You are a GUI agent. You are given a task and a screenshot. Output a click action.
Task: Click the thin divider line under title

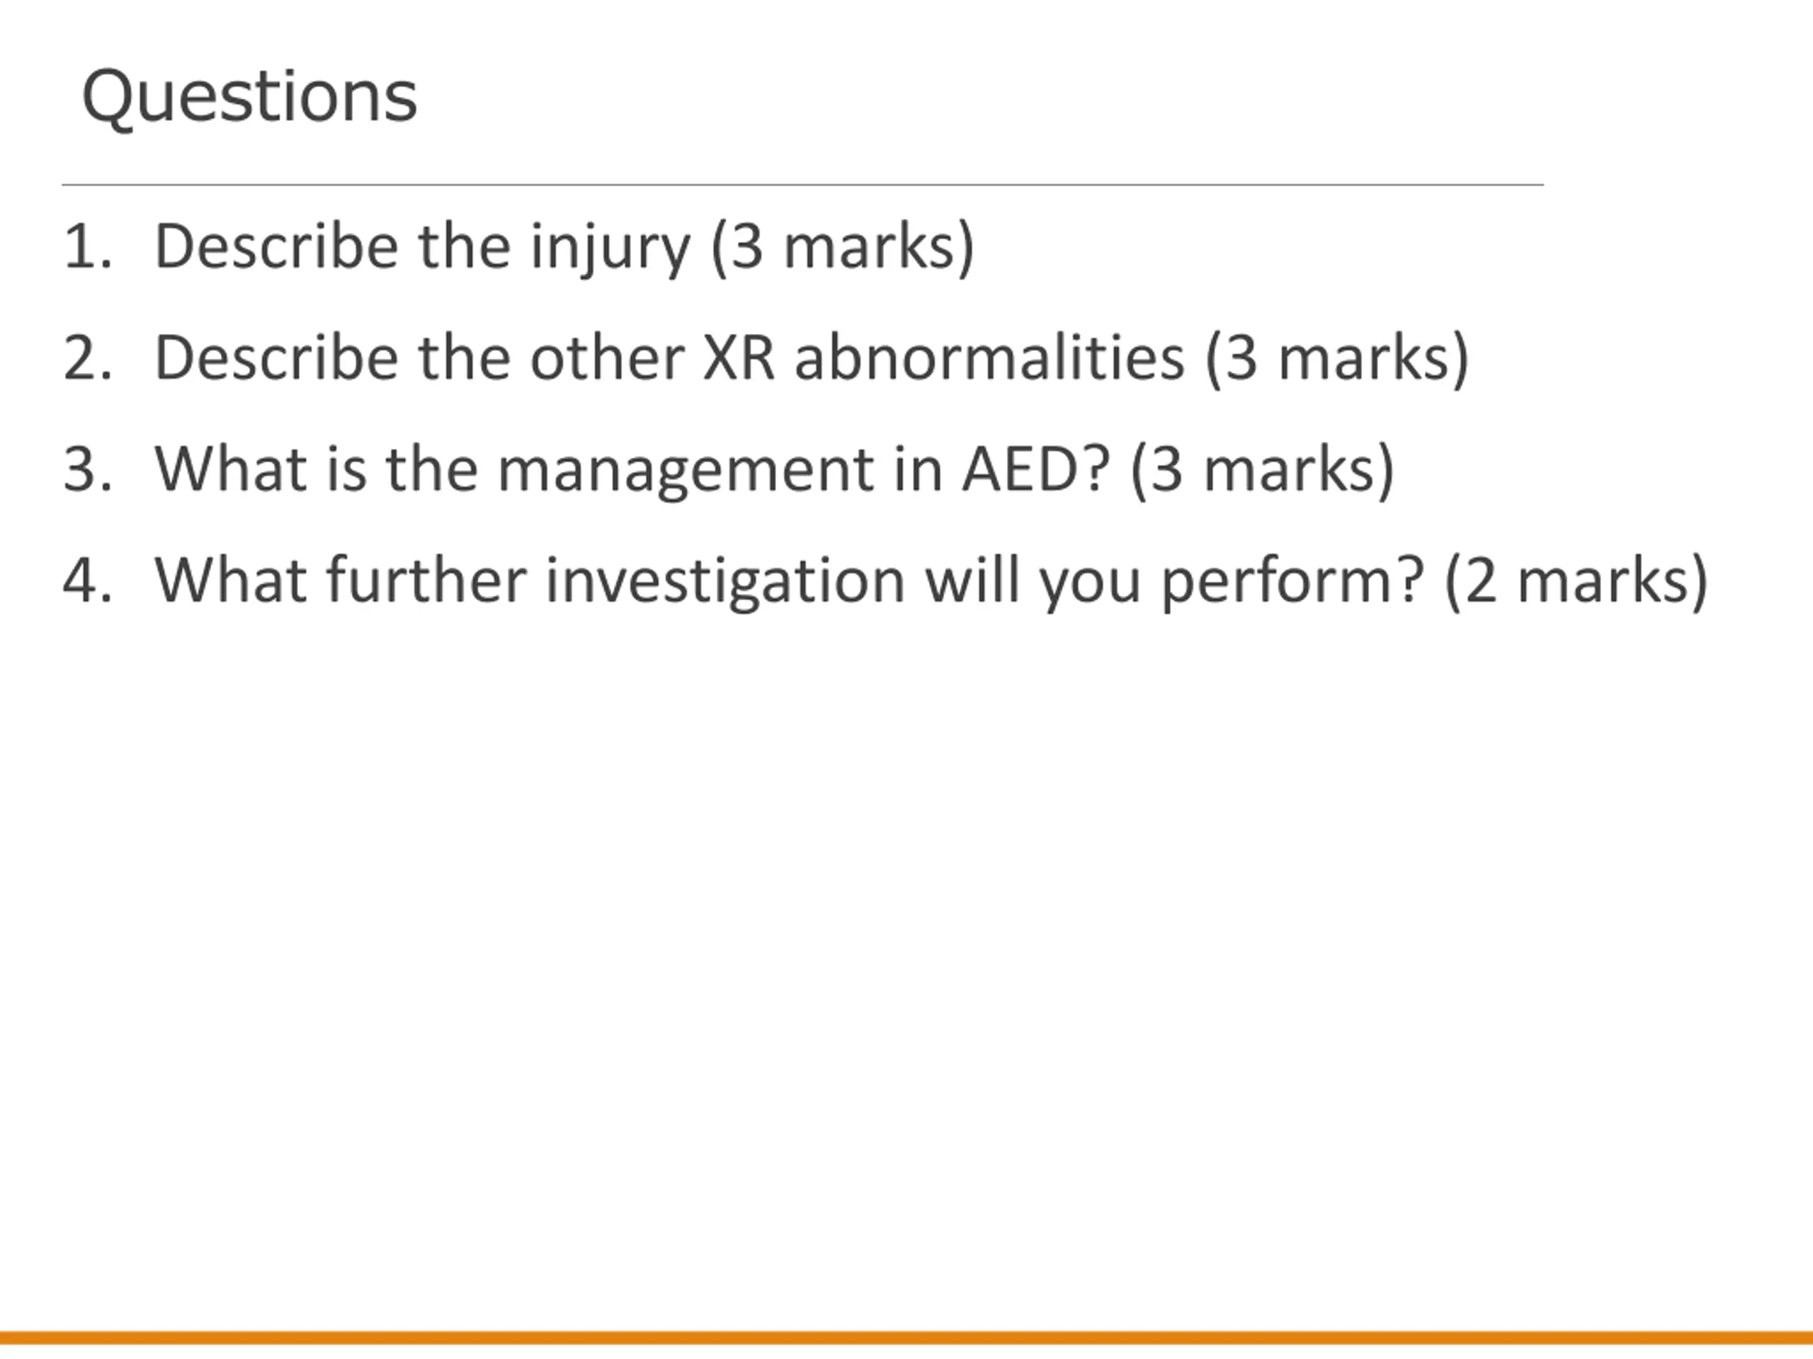(802, 185)
